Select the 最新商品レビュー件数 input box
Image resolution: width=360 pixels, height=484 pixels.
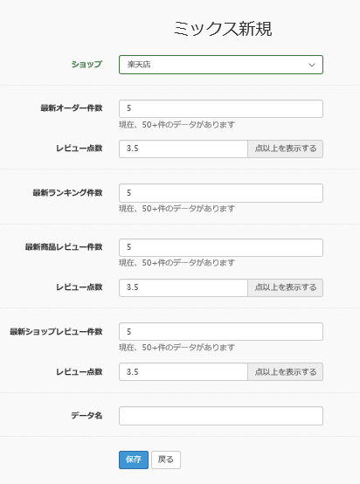pyautogui.click(x=221, y=247)
